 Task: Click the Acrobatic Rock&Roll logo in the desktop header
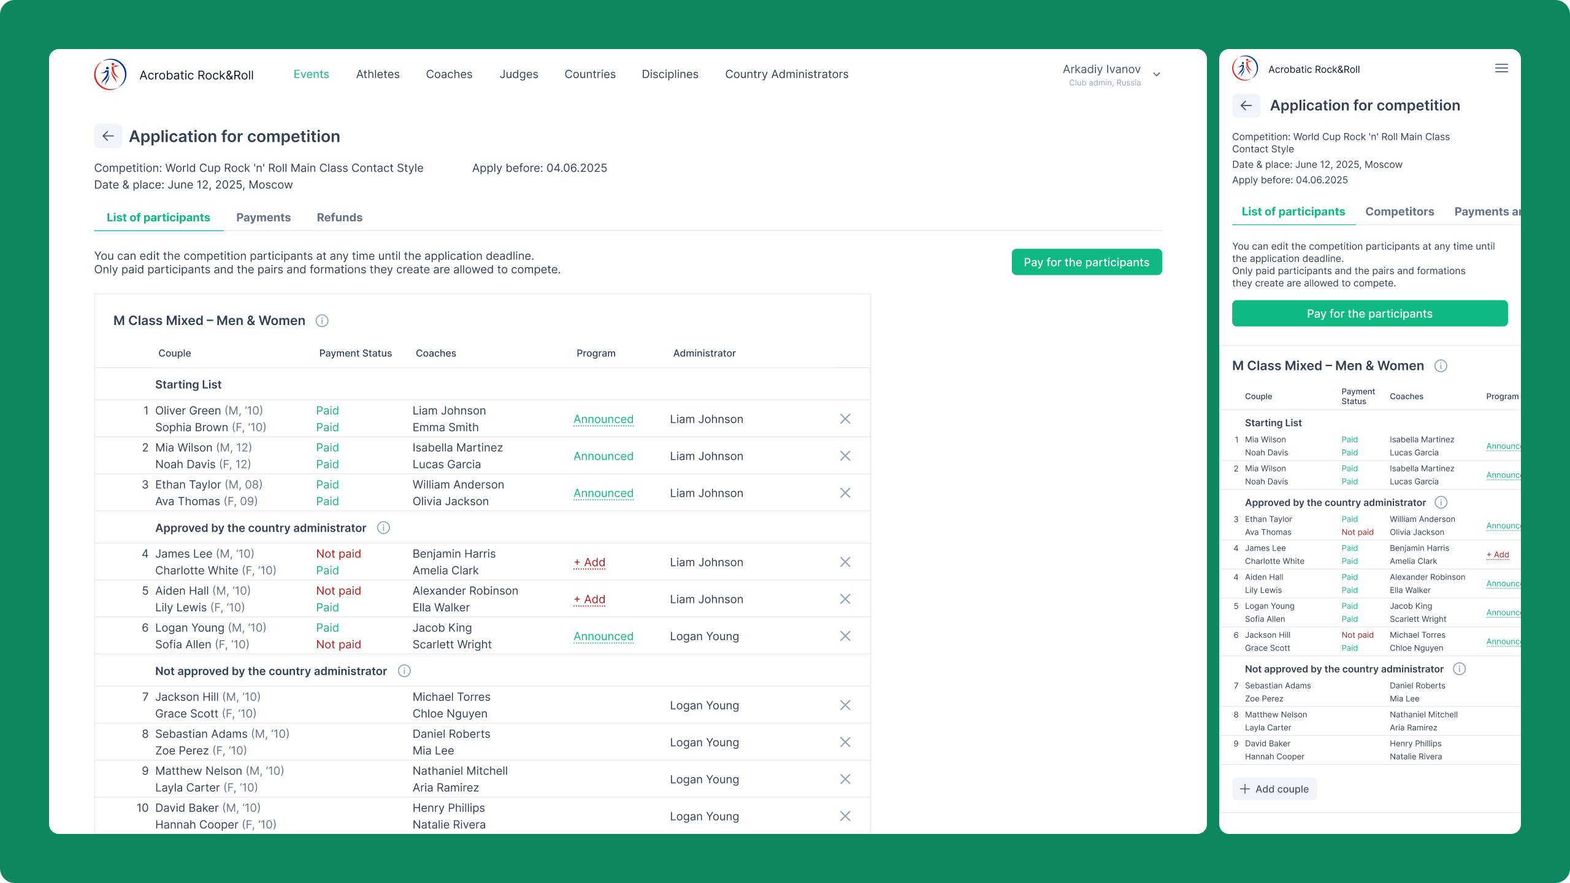(110, 74)
